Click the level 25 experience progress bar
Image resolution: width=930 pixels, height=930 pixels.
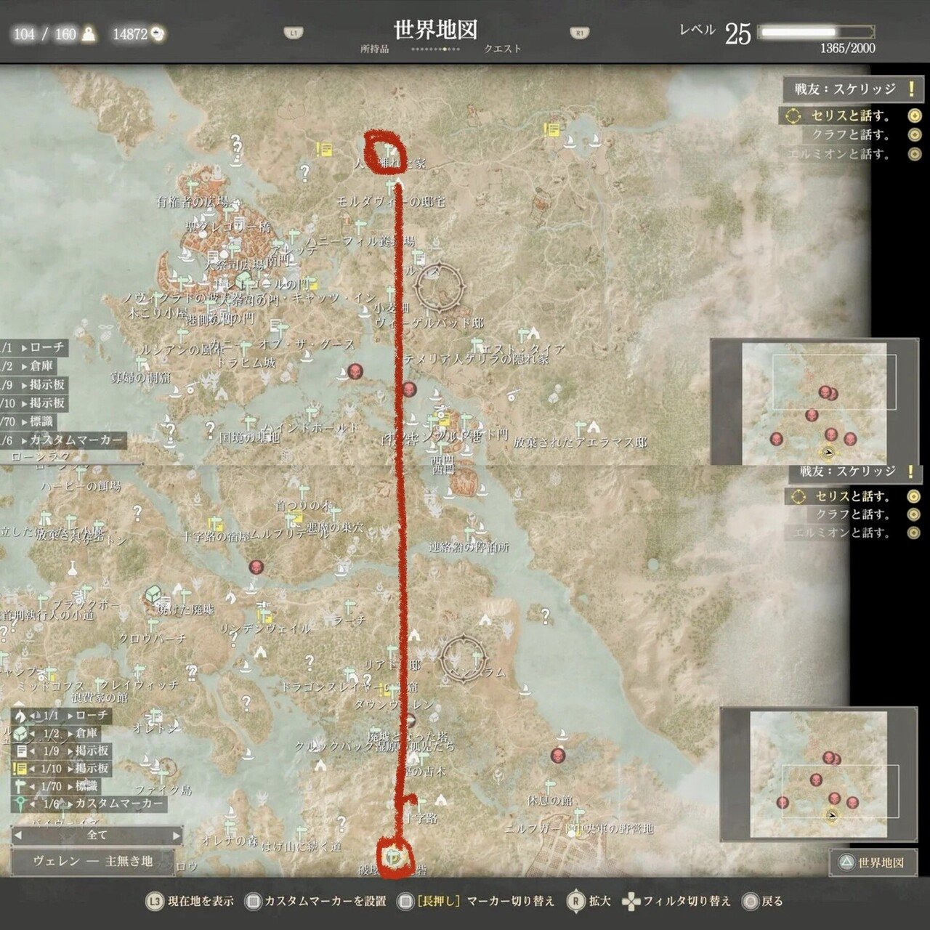point(816,32)
